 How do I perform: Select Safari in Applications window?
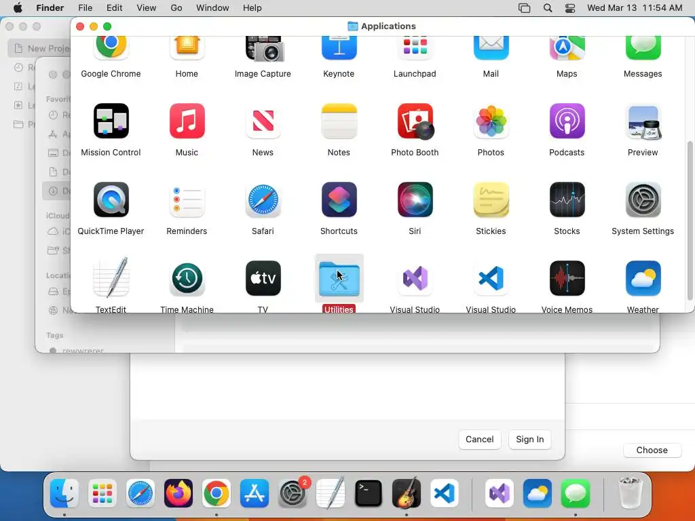(x=263, y=200)
